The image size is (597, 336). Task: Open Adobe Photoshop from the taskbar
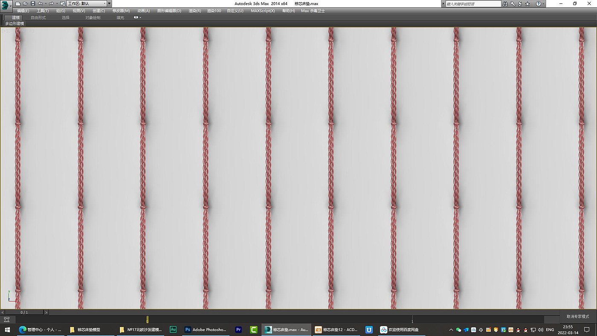pos(206,330)
